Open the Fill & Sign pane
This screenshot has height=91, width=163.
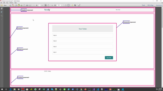pos(150,5)
